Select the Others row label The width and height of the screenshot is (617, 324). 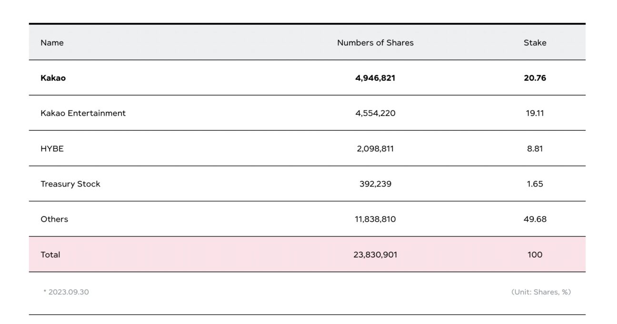click(x=54, y=219)
